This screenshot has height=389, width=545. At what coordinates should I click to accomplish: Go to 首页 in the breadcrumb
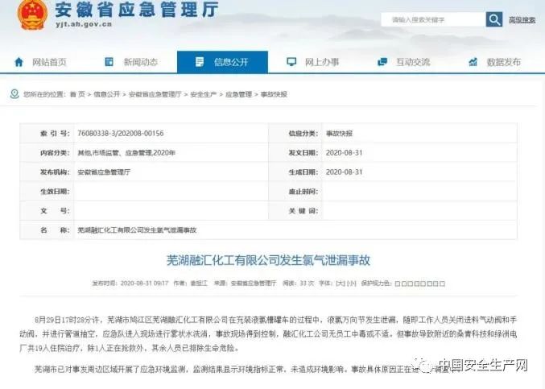click(77, 94)
